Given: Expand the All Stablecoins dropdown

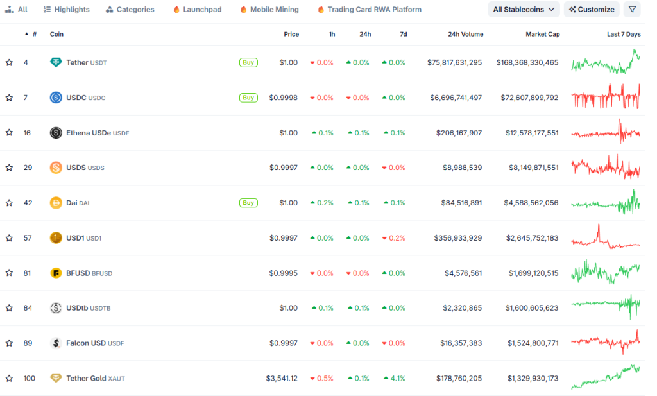Looking at the screenshot, I should [x=523, y=10].
